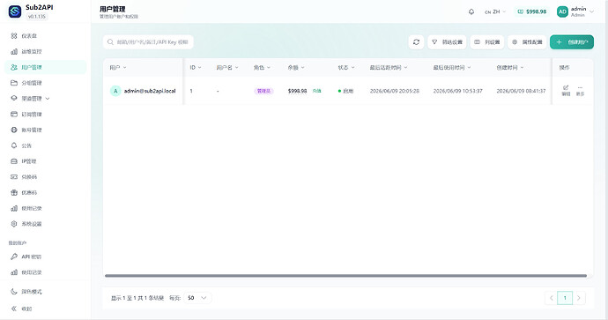Open 优惠码 gift icon
Viewport: 608px width, 320px height.
14,192
